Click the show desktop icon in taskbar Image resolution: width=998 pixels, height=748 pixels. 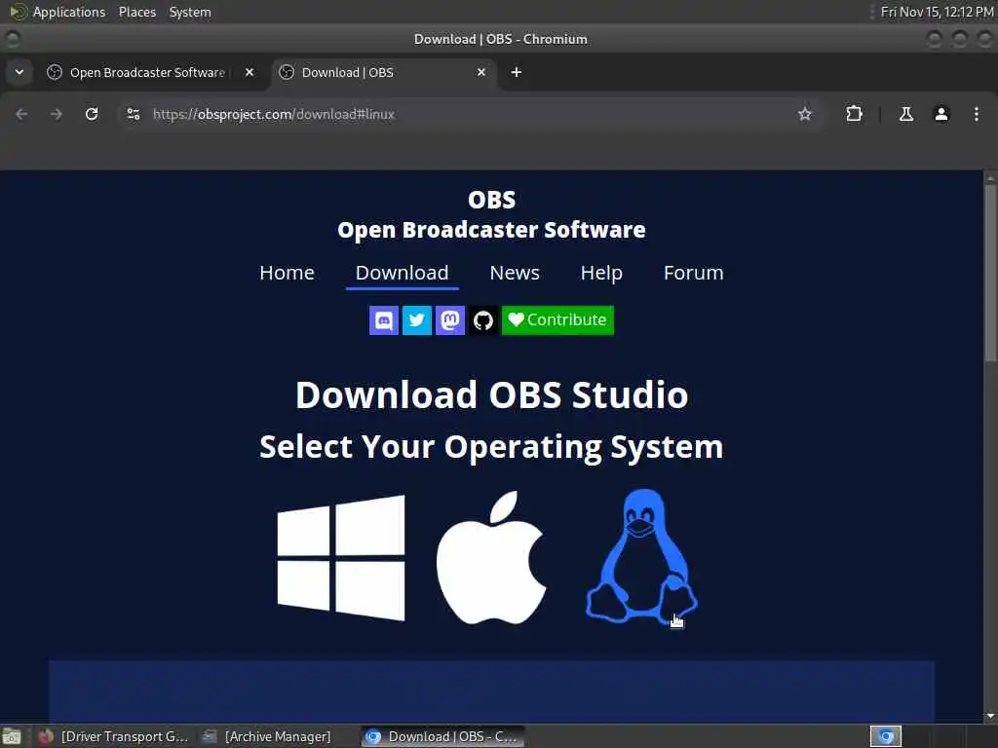click(12, 736)
